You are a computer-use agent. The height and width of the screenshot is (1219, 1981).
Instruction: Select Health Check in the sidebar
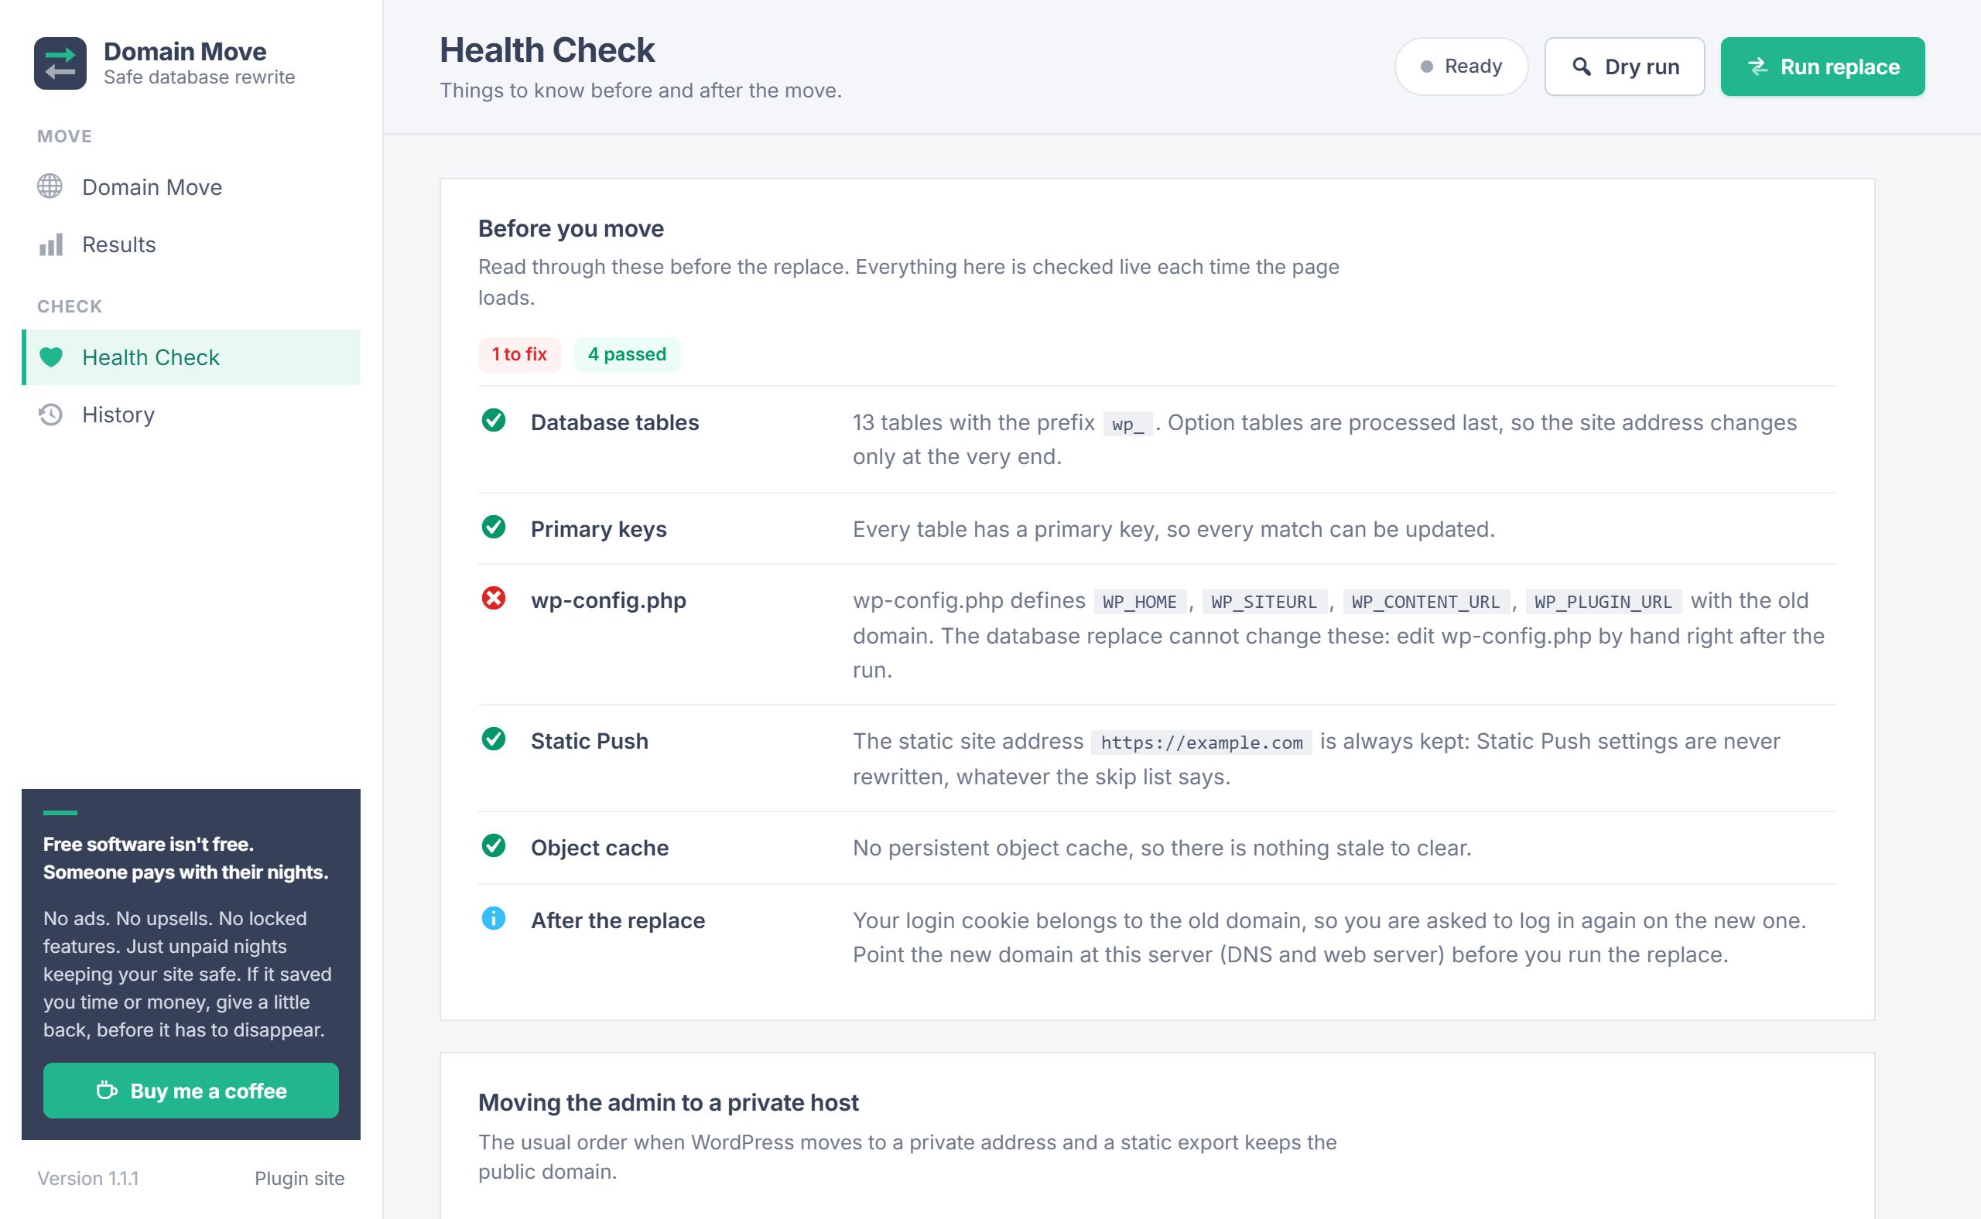[191, 357]
